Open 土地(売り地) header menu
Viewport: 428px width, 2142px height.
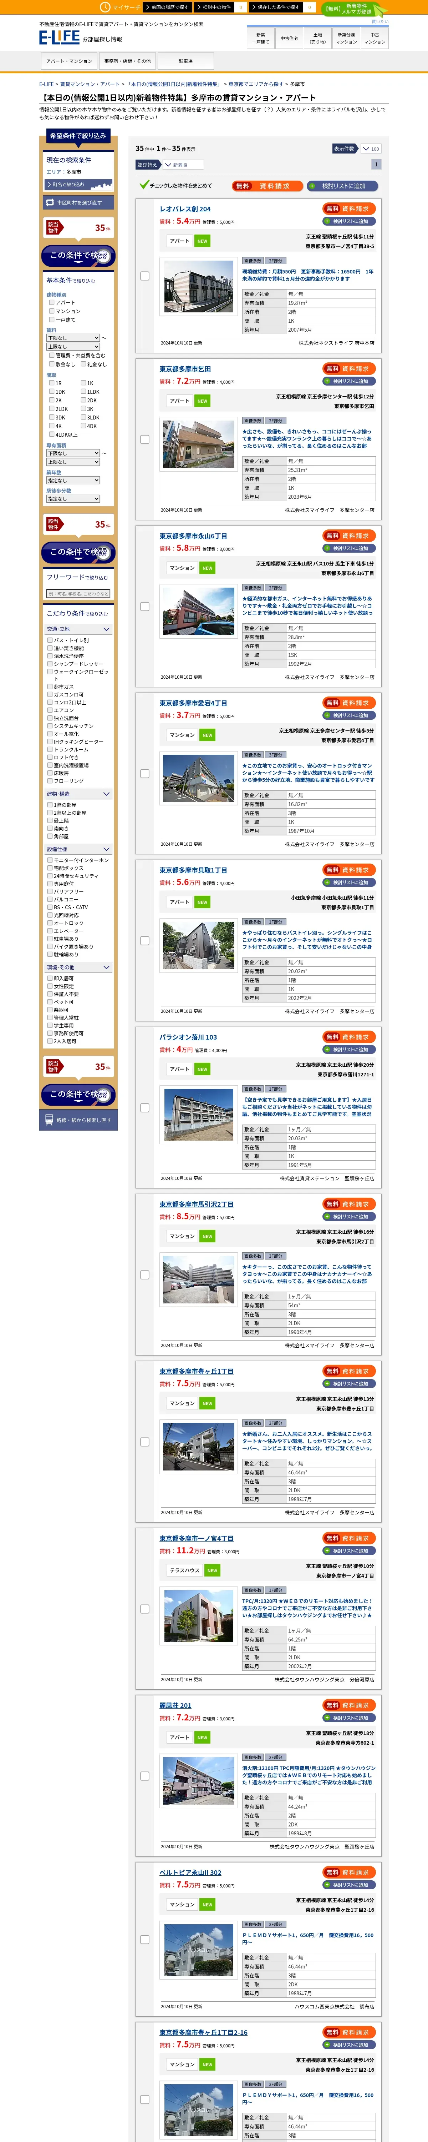point(317,38)
